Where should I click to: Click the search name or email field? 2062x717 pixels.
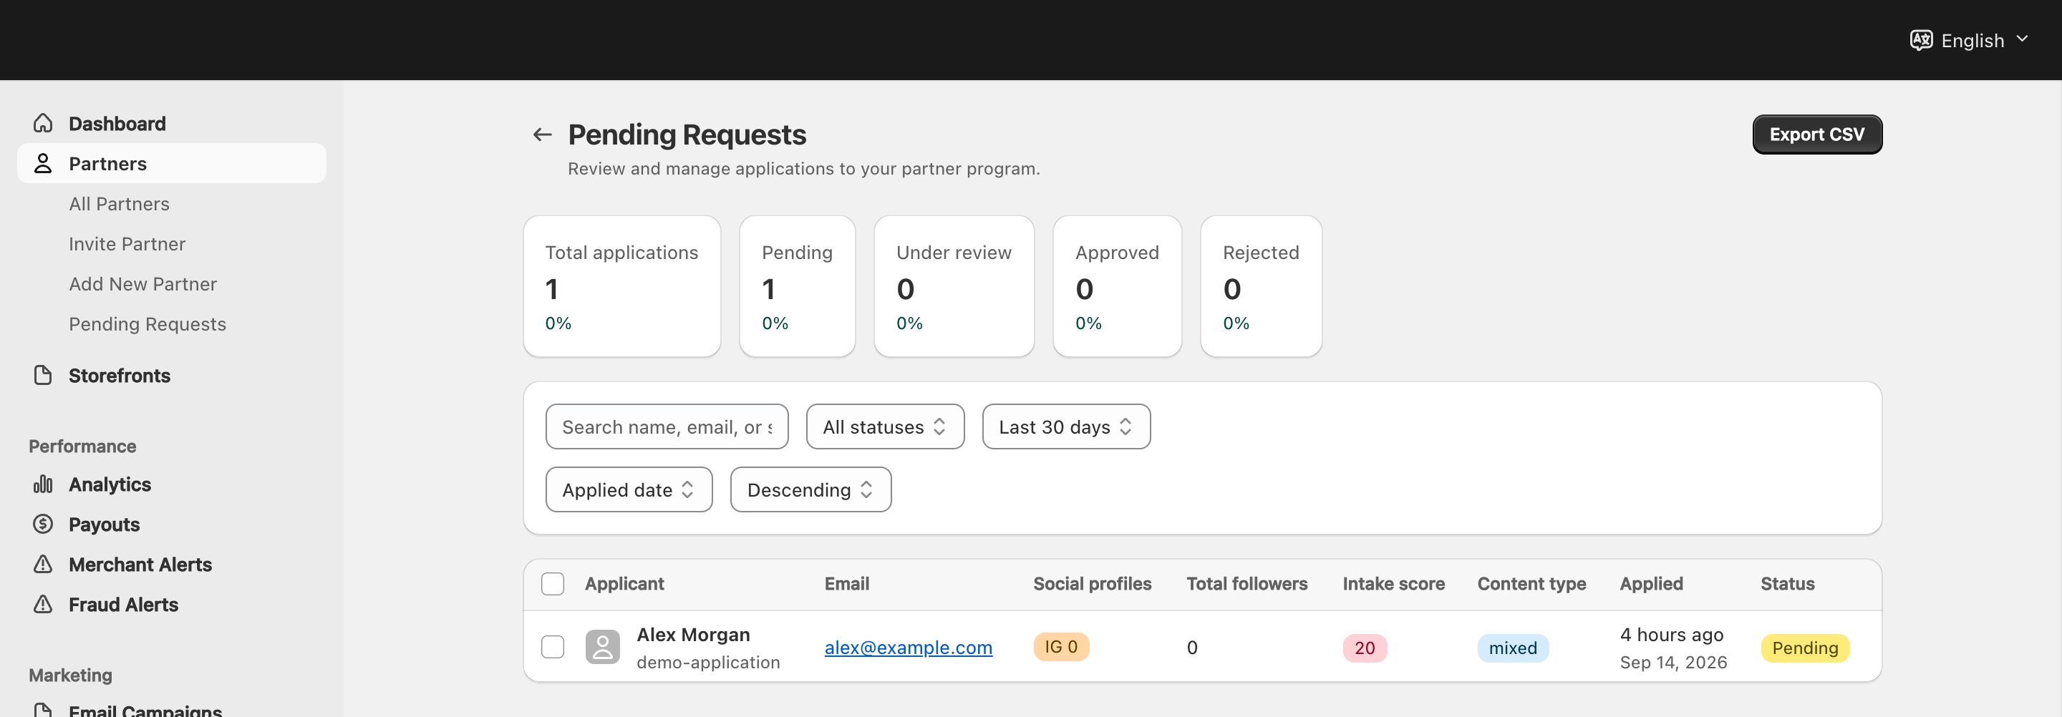(x=667, y=426)
